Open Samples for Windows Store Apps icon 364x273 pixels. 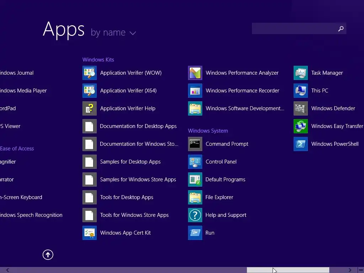click(x=89, y=180)
